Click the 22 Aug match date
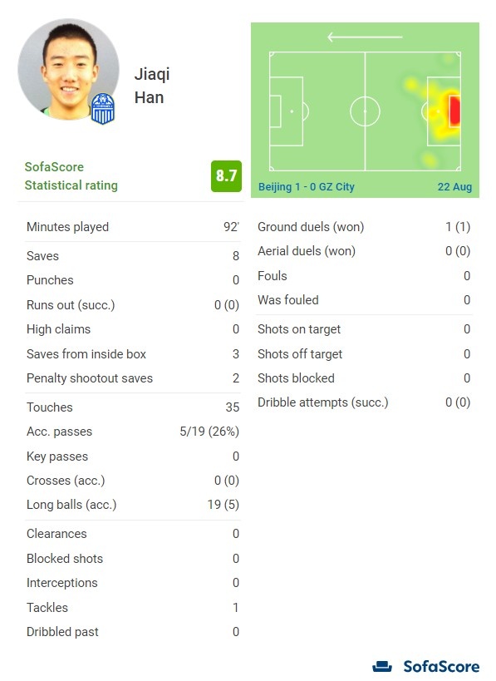This screenshot has height=681, width=496. point(454,187)
